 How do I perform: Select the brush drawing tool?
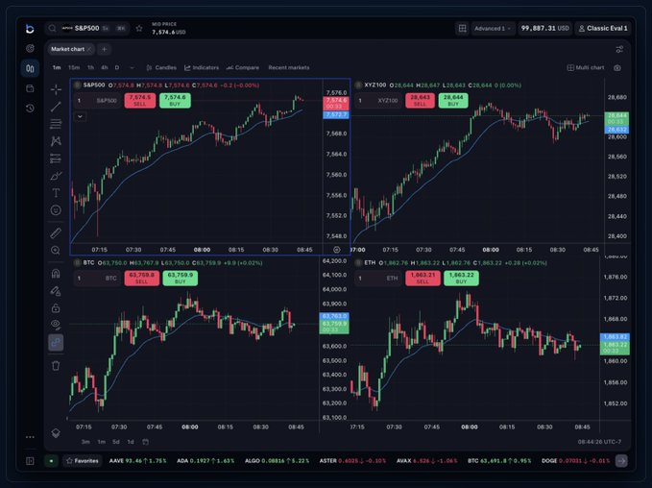coord(56,176)
